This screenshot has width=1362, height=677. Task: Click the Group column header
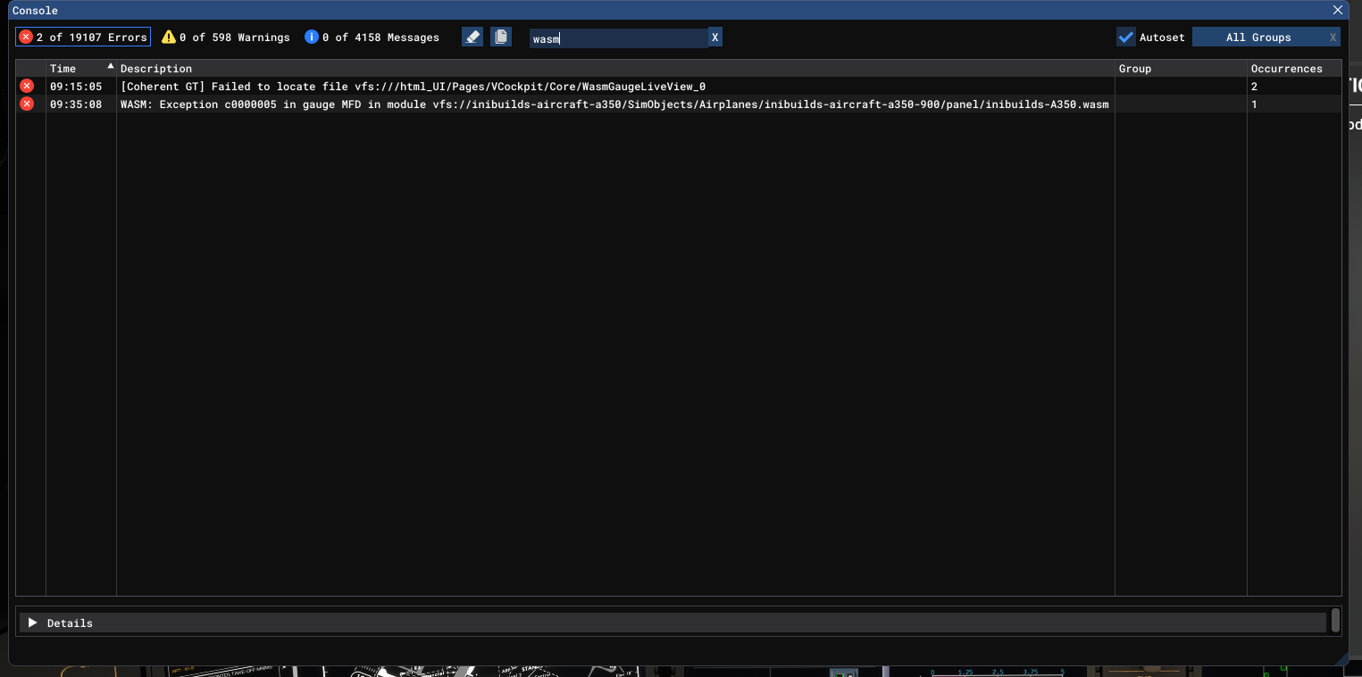click(x=1135, y=69)
